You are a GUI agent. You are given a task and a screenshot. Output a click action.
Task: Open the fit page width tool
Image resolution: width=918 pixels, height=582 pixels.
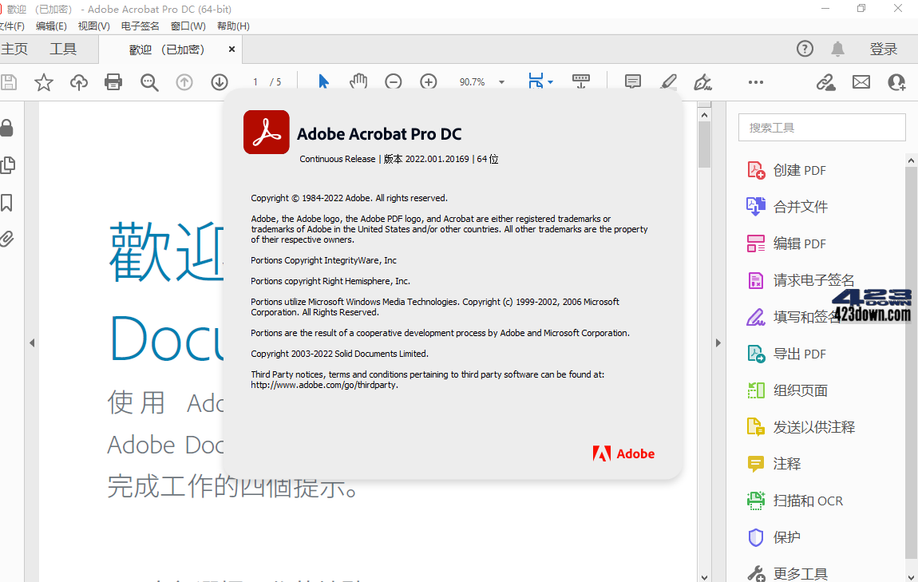(x=536, y=81)
